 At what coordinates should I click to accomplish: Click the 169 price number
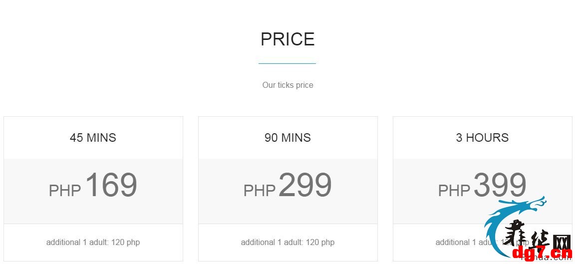111,185
